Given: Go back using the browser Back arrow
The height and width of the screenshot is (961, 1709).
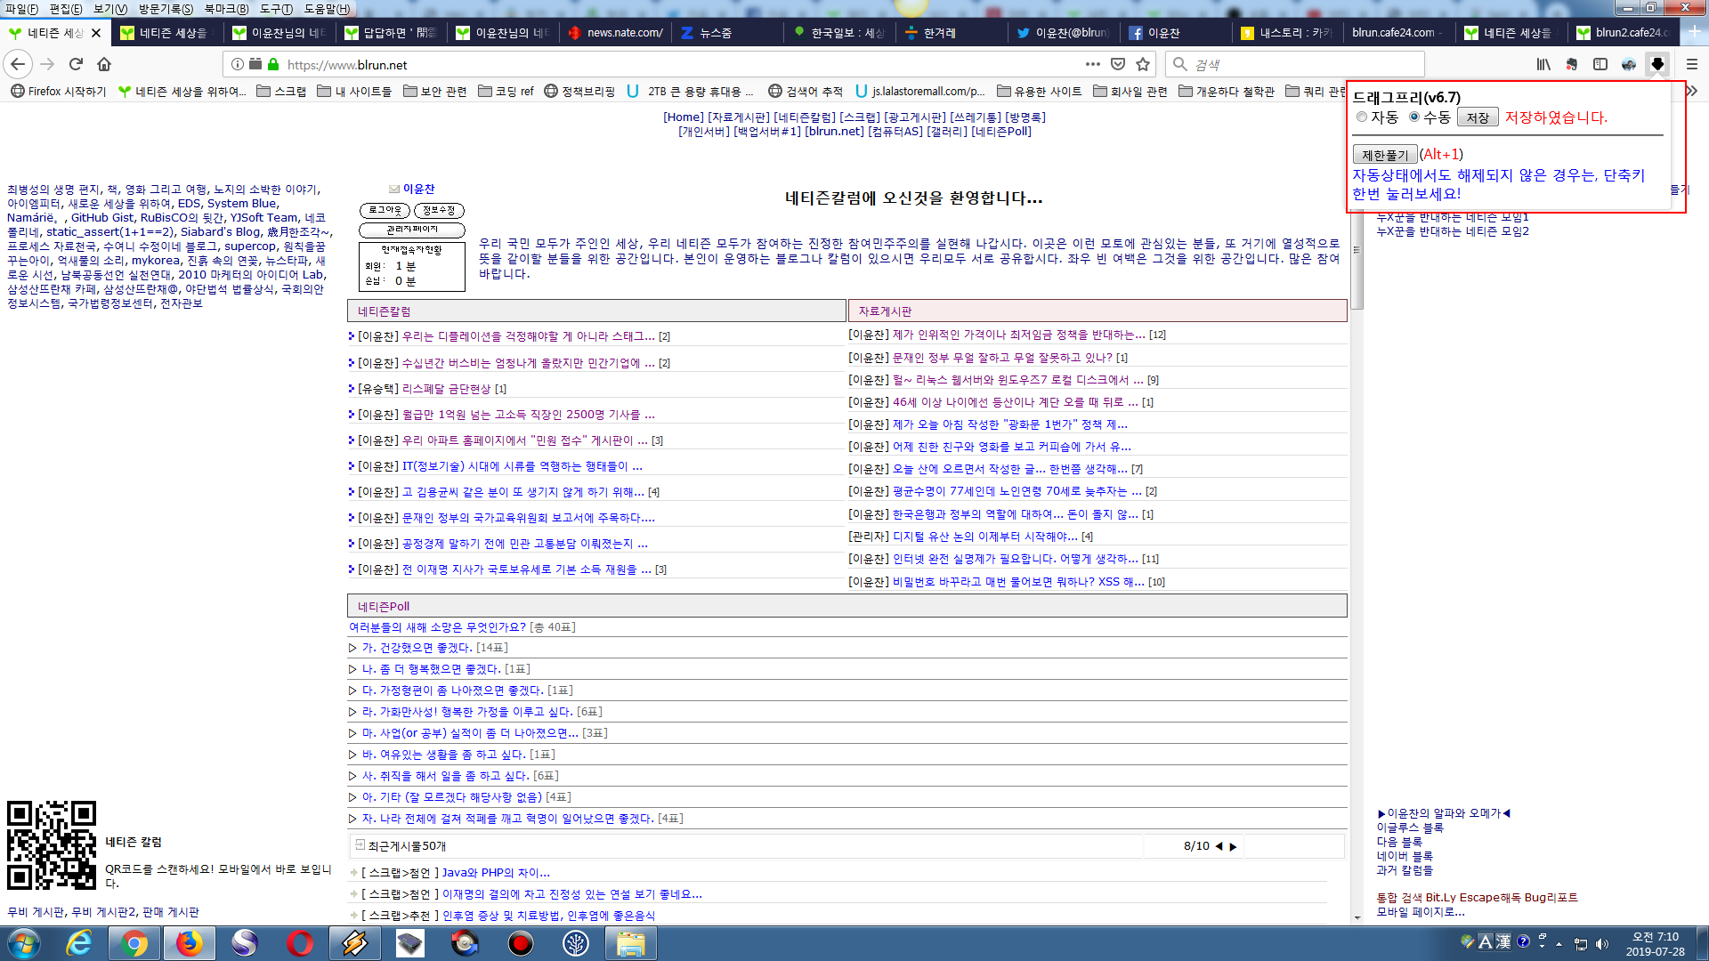Looking at the screenshot, I should pos(18,64).
